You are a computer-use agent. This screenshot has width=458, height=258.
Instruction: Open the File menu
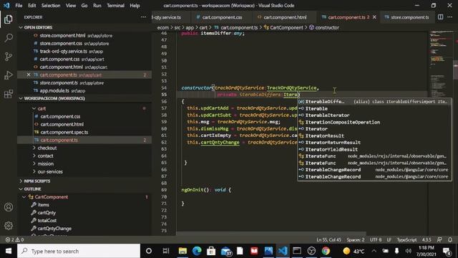pyautogui.click(x=19, y=6)
